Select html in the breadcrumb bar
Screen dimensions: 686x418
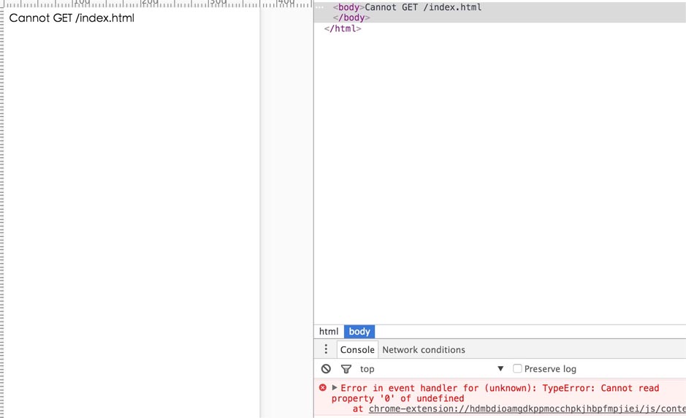pyautogui.click(x=329, y=331)
